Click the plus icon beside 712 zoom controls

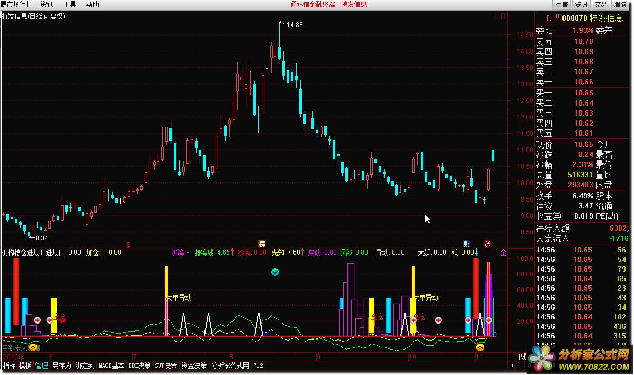pos(512,365)
